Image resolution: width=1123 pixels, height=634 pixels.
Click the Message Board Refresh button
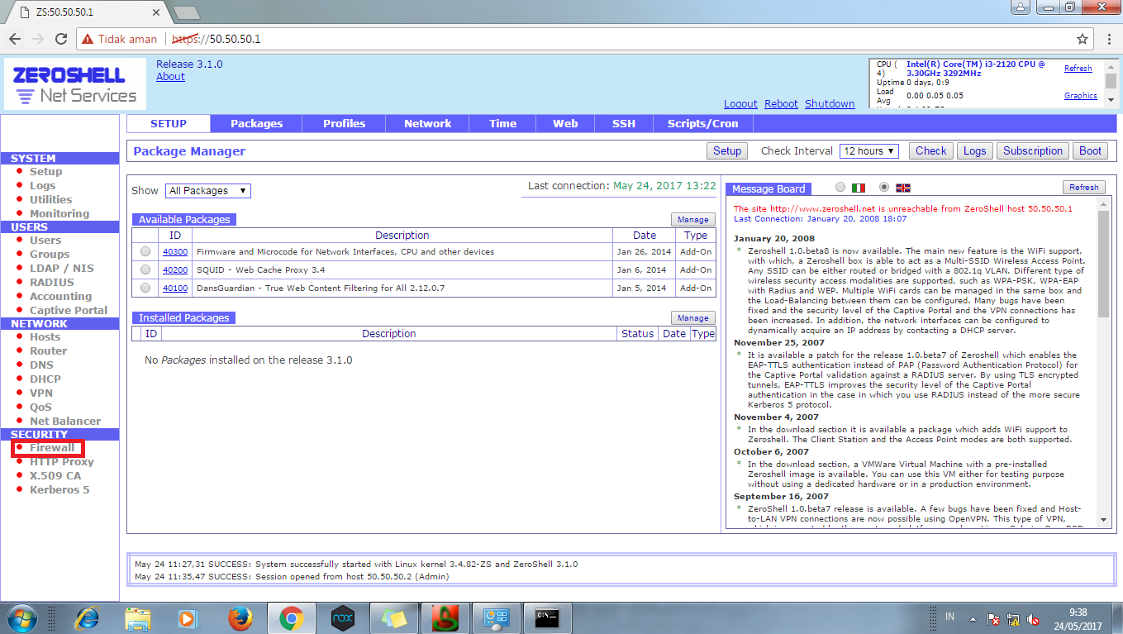1083,188
